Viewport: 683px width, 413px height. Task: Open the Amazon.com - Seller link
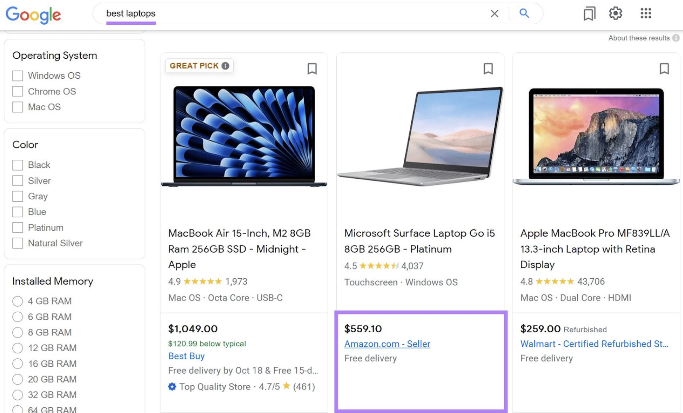pyautogui.click(x=387, y=344)
